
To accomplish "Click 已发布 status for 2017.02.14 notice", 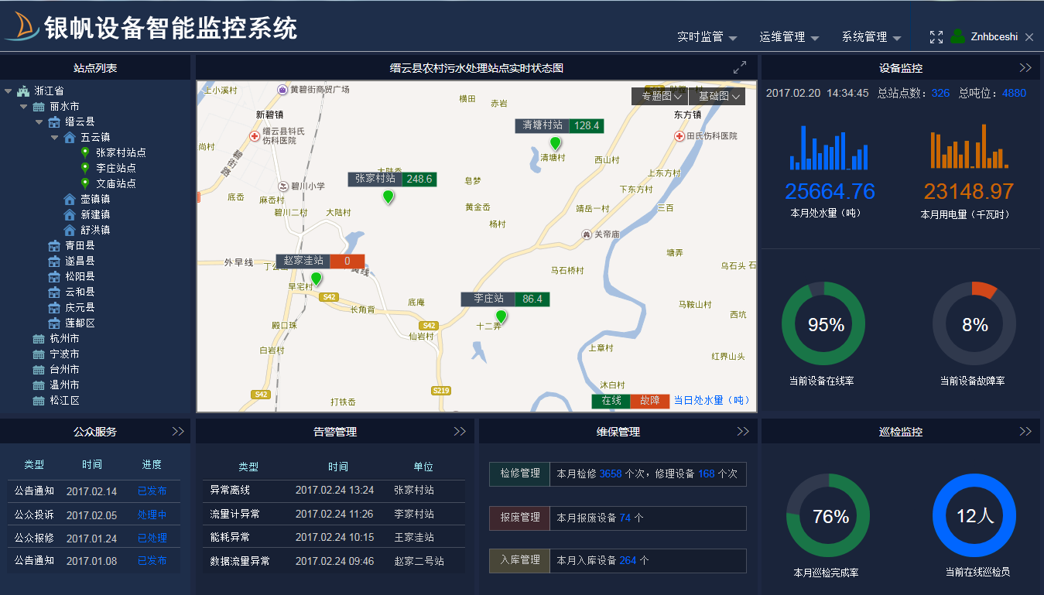I will click(152, 491).
